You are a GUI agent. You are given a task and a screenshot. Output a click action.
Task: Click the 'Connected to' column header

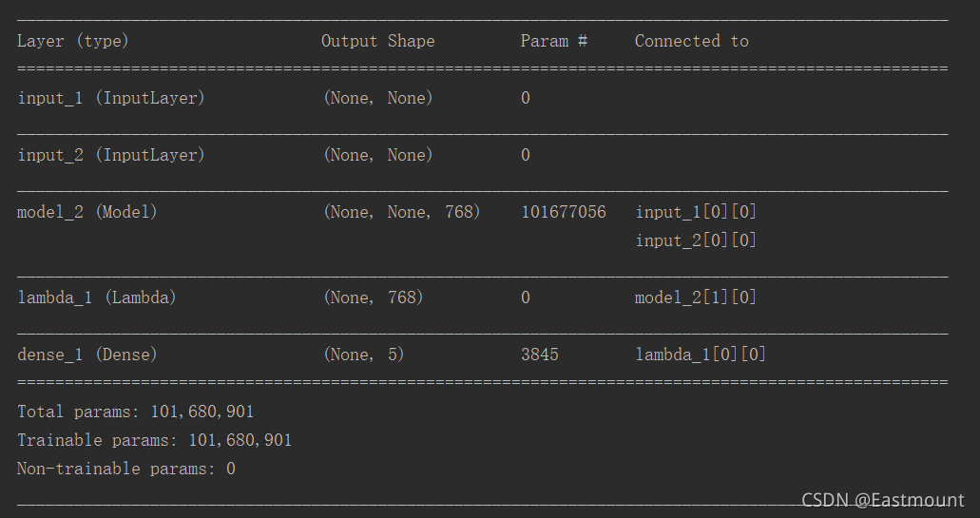point(691,41)
